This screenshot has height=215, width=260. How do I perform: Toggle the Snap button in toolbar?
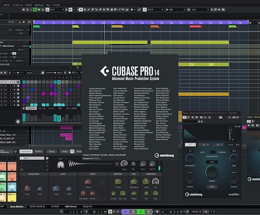point(145,10)
